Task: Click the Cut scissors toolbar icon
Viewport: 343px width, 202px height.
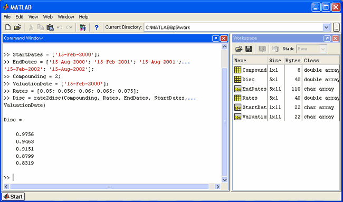Action: tap(31, 27)
